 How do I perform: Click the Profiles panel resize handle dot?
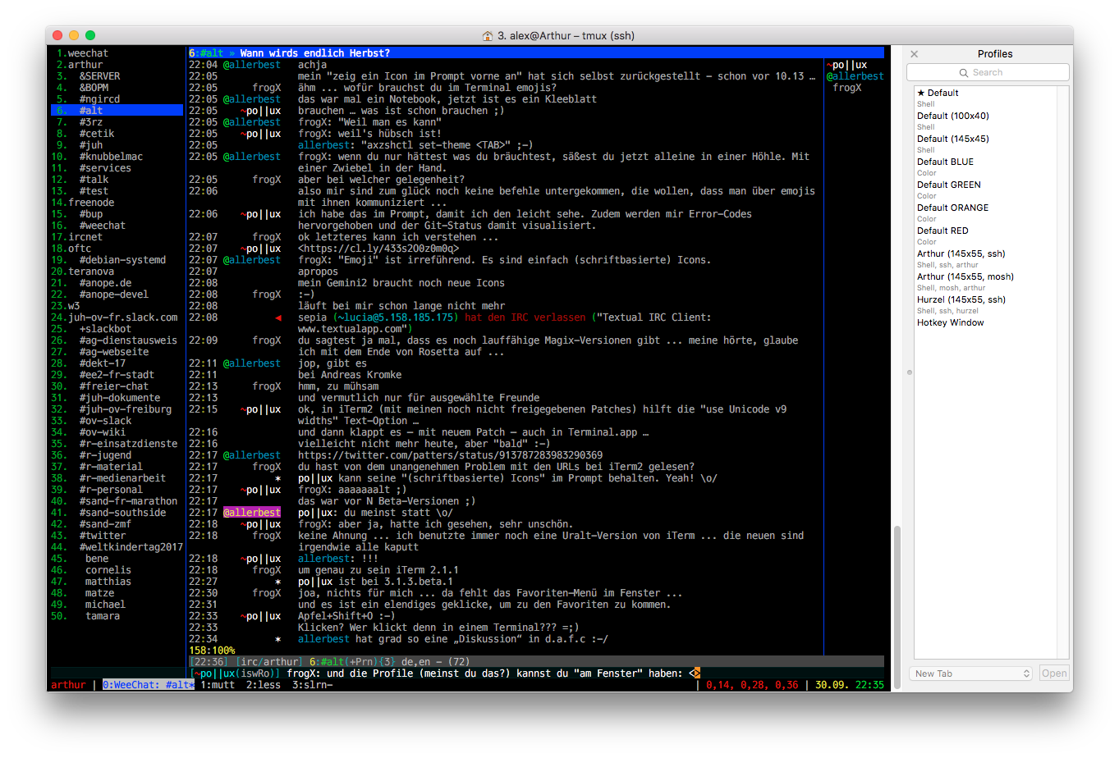909,372
